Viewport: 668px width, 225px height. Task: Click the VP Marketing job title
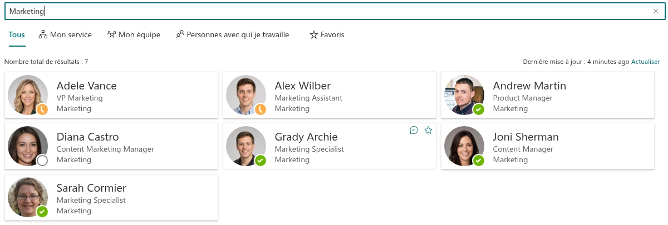click(80, 98)
